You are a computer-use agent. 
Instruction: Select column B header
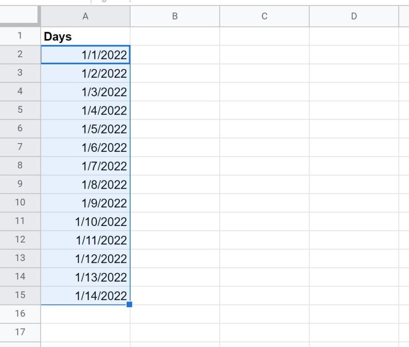click(175, 16)
